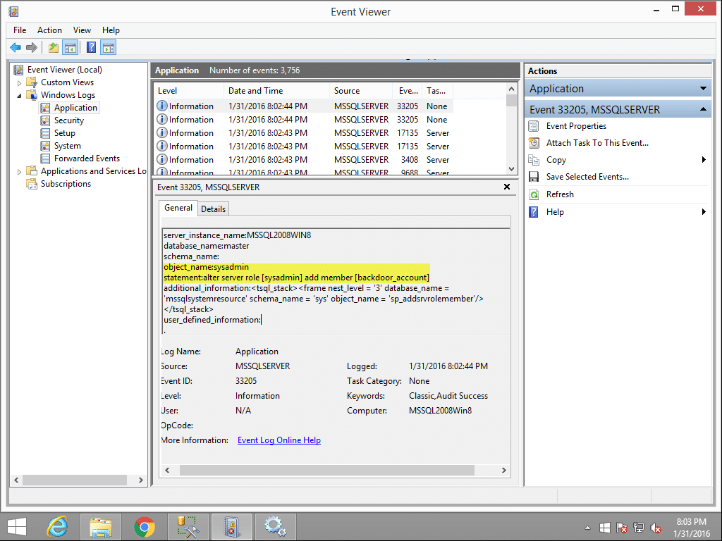Open SQL Server tools taskbar icon
Screen dimensions: 722x541
[x=188, y=527]
